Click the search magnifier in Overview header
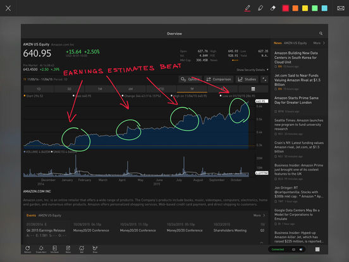 coord(321,34)
